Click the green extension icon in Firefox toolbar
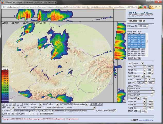 pyautogui.click(x=141, y=7)
